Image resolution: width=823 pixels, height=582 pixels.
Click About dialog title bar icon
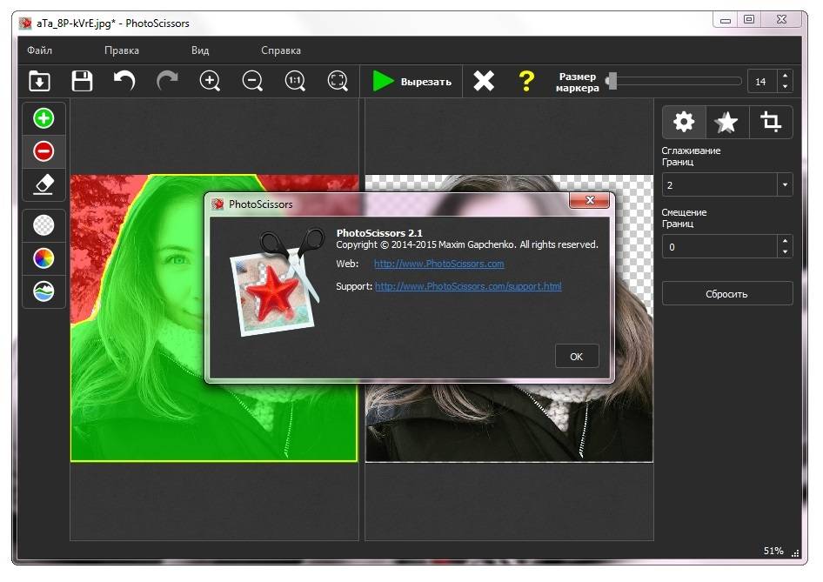click(217, 204)
